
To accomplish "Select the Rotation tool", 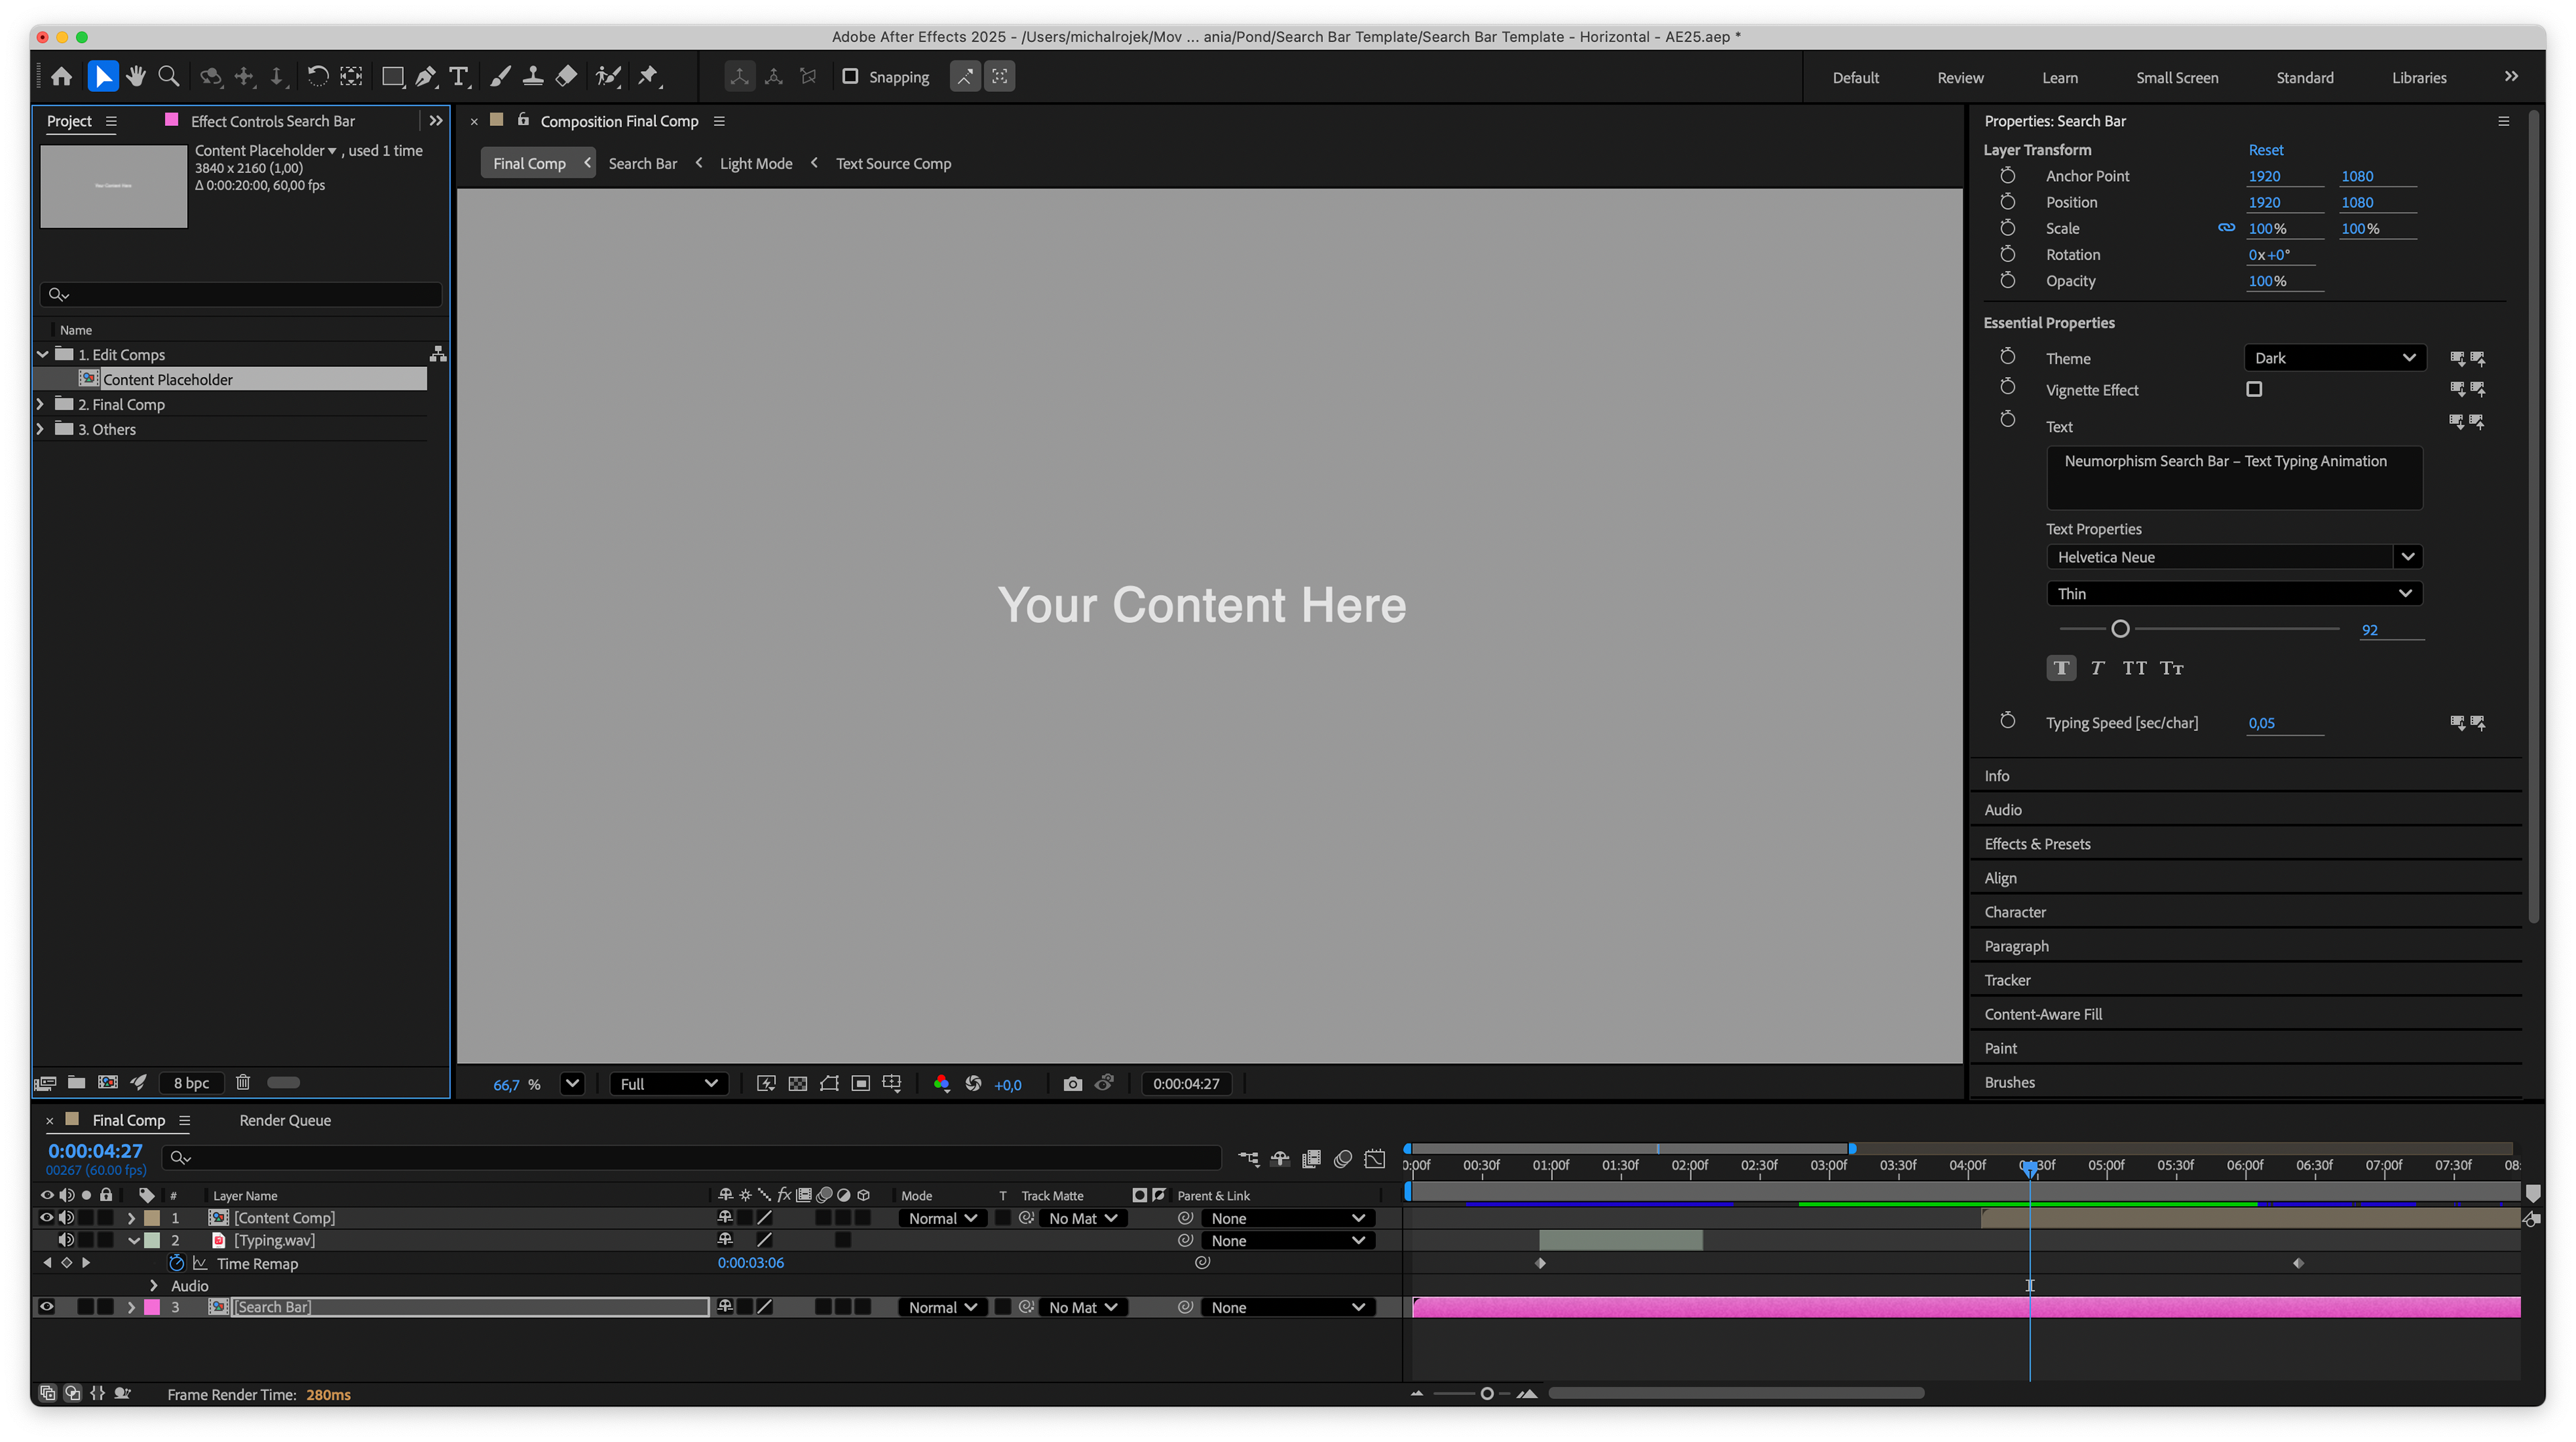I will (317, 77).
